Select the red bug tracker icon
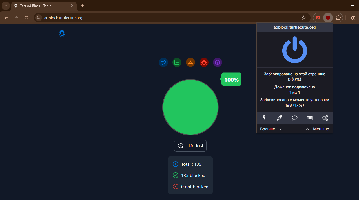359x200 pixels. click(x=204, y=62)
